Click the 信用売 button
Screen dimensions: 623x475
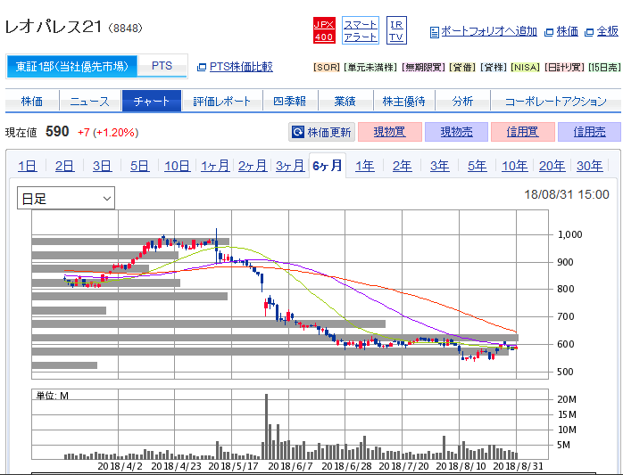[x=588, y=132]
